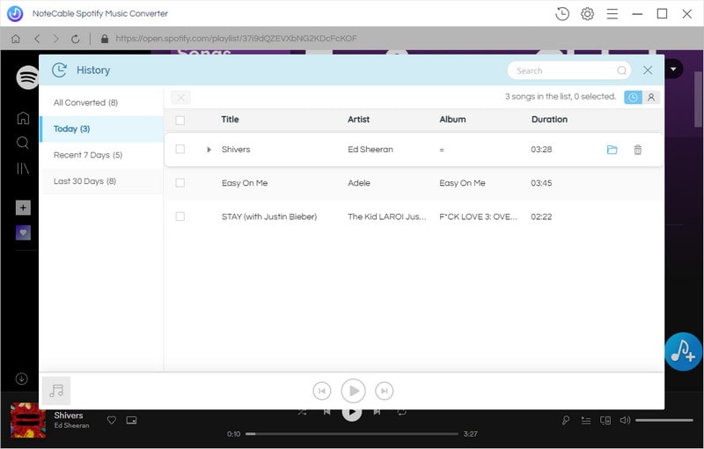Click the Easy On Me album cell
The width and height of the screenshot is (704, 449).
(463, 183)
